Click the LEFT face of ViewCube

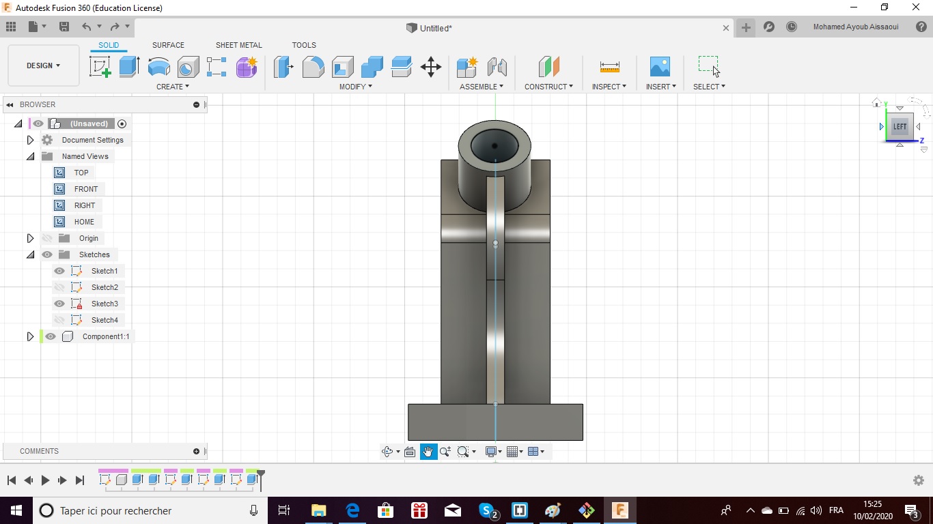point(900,127)
